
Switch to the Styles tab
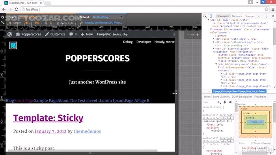tap(207, 97)
